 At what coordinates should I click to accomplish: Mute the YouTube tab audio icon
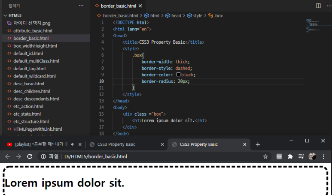(73, 144)
